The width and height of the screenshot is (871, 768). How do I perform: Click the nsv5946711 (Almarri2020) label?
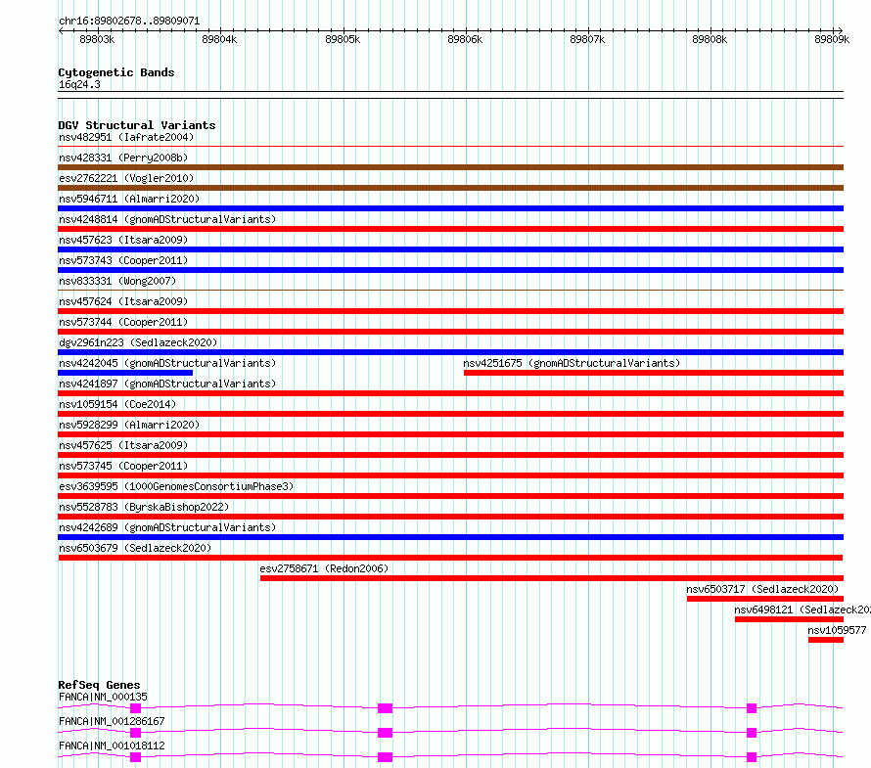[x=129, y=199]
